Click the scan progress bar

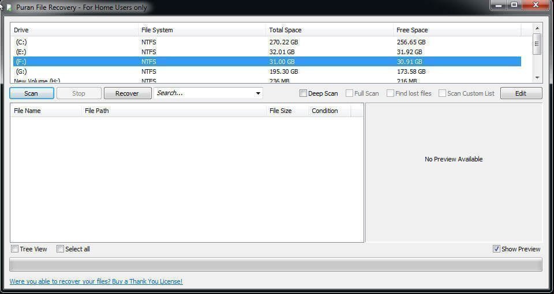click(276, 265)
